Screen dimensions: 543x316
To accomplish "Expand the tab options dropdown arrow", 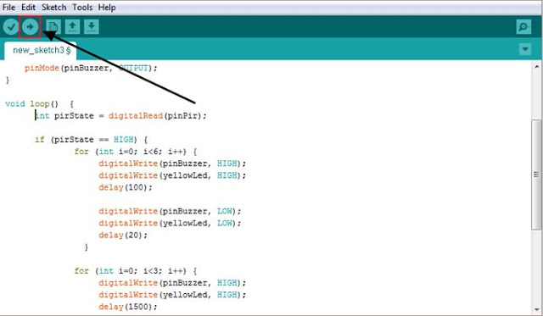I will click(x=525, y=49).
